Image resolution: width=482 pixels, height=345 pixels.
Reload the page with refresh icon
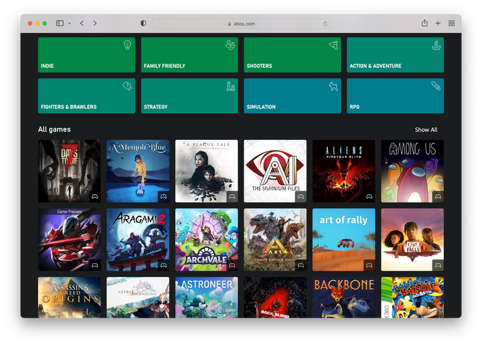tap(325, 23)
